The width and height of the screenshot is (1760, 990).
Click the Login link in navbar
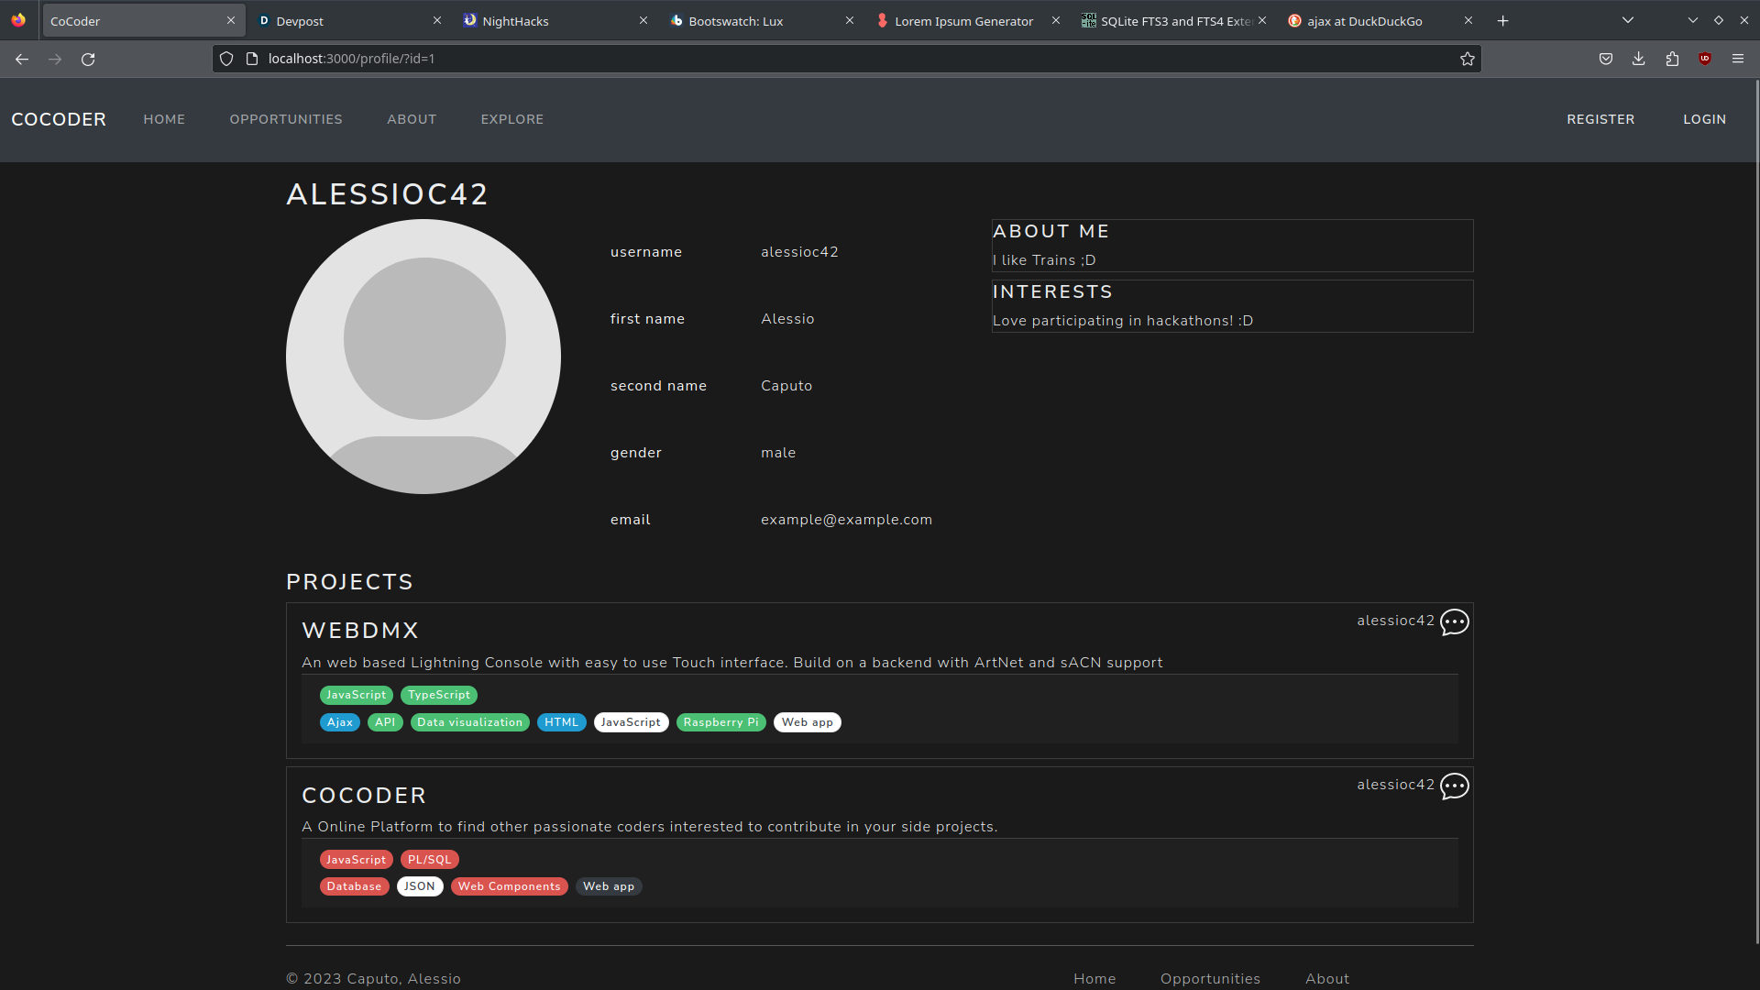1704,119
